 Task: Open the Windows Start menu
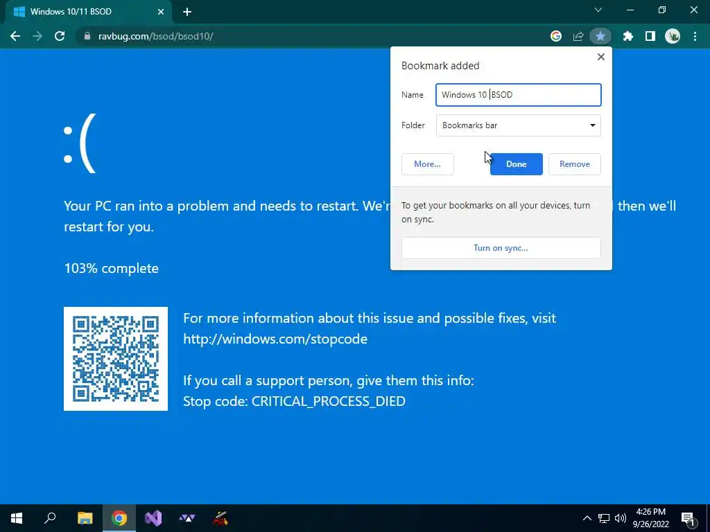click(x=17, y=518)
